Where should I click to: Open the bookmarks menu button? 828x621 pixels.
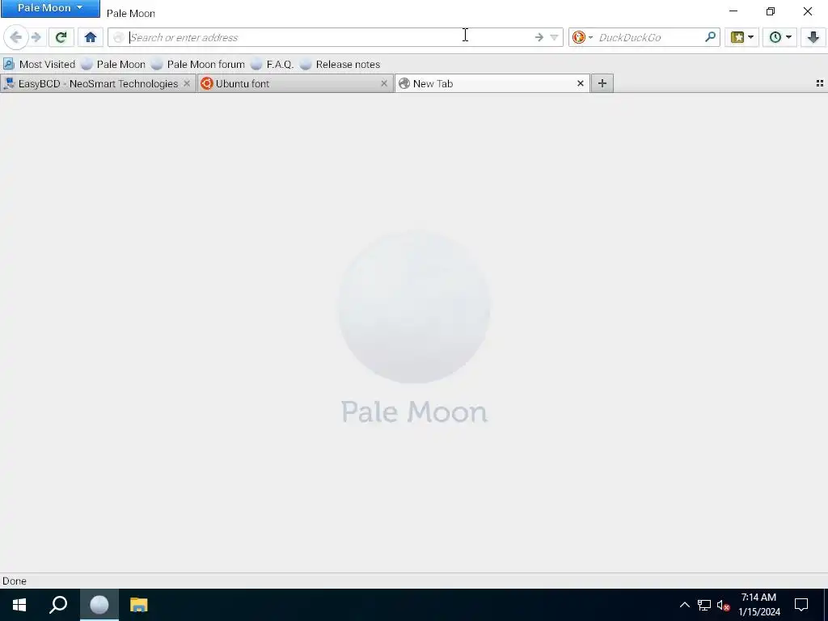pyautogui.click(x=737, y=37)
